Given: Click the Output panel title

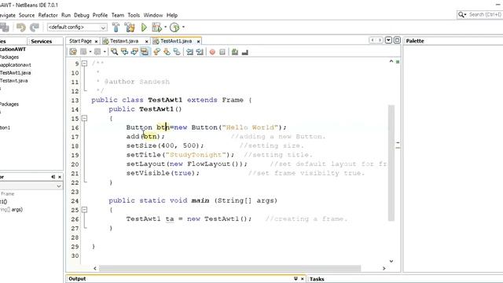Looking at the screenshot, I should pyautogui.click(x=77, y=278).
